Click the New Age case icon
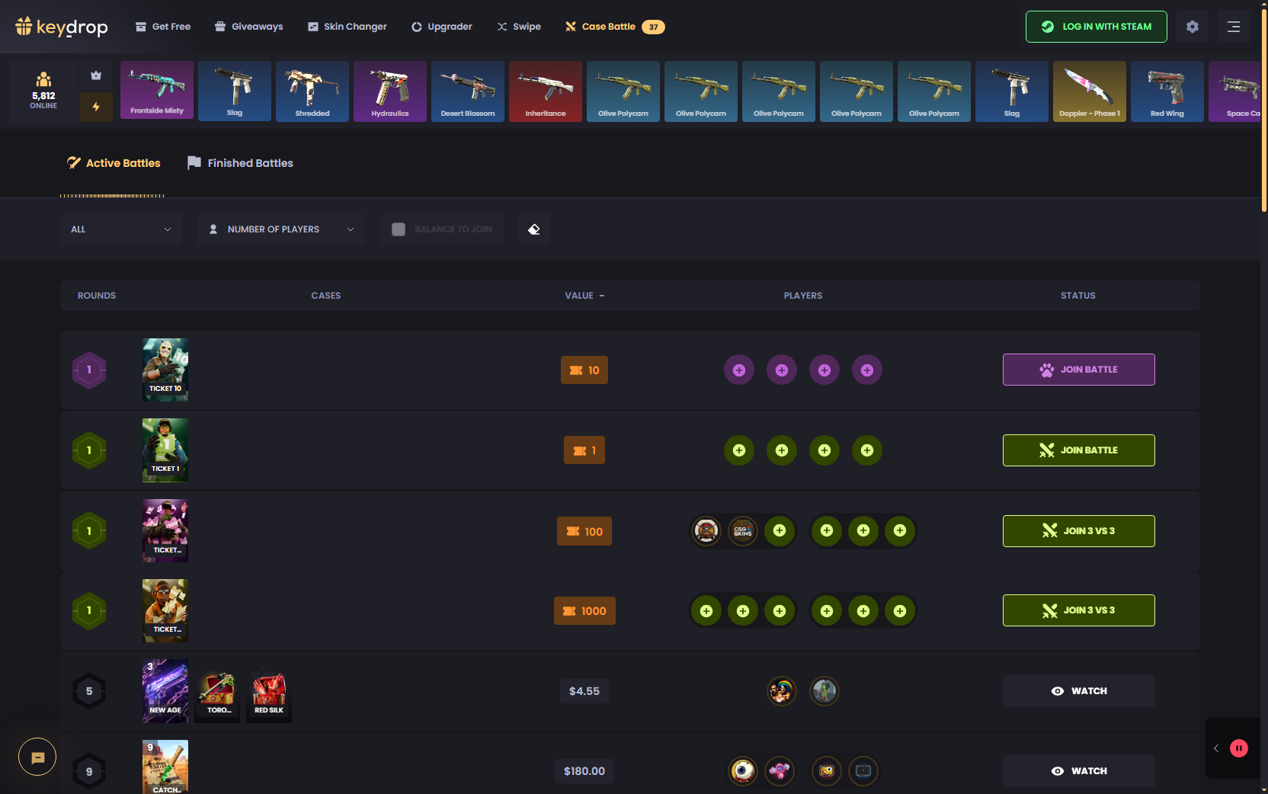The width and height of the screenshot is (1268, 794). 165,691
